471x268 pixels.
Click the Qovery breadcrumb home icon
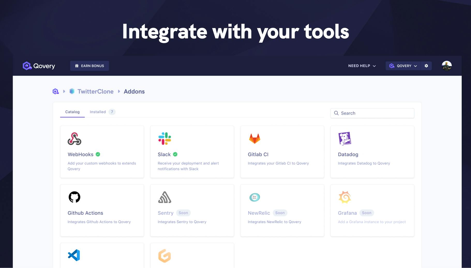pos(56,91)
